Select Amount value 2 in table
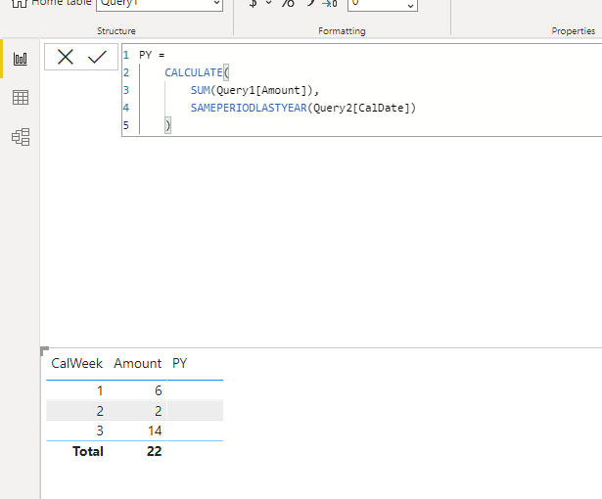The height and width of the screenshot is (499, 602). coord(159,411)
